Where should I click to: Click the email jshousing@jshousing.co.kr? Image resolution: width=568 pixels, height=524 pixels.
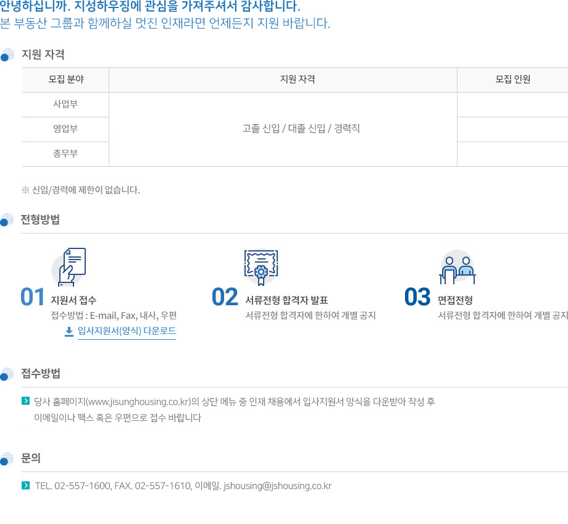point(277,486)
